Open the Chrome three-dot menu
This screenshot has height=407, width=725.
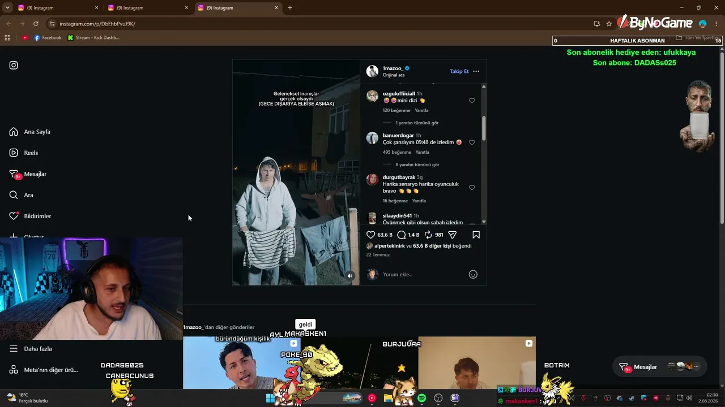717,24
